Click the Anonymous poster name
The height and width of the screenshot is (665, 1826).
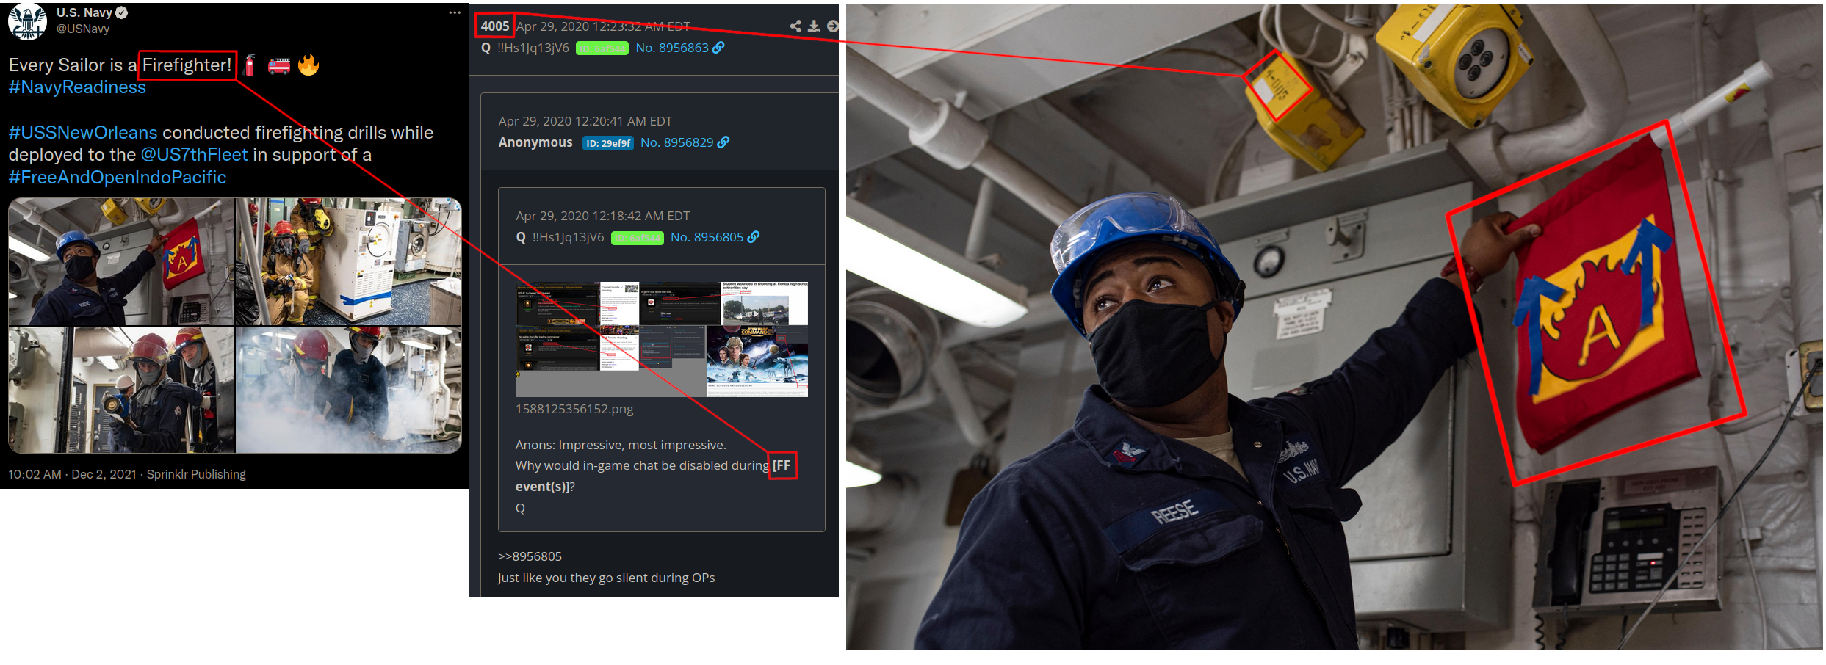(535, 142)
